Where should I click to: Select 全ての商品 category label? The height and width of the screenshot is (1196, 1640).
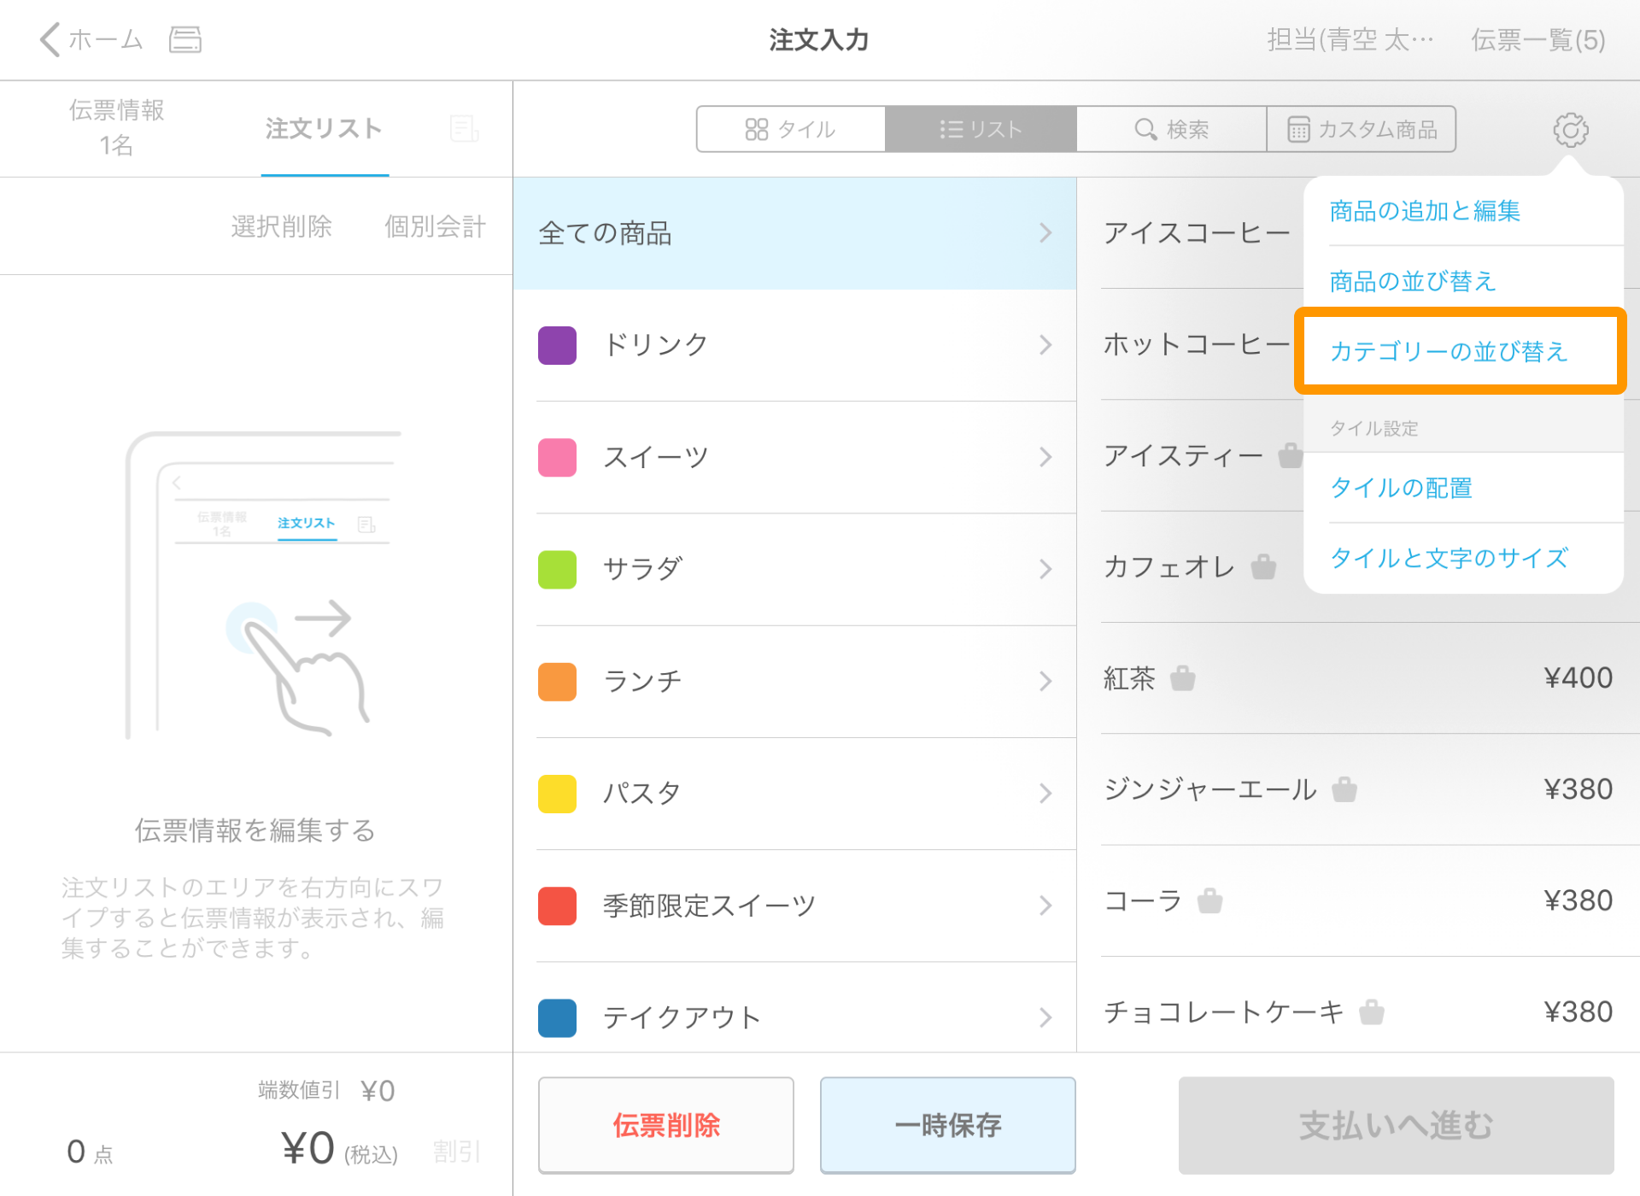click(x=605, y=233)
